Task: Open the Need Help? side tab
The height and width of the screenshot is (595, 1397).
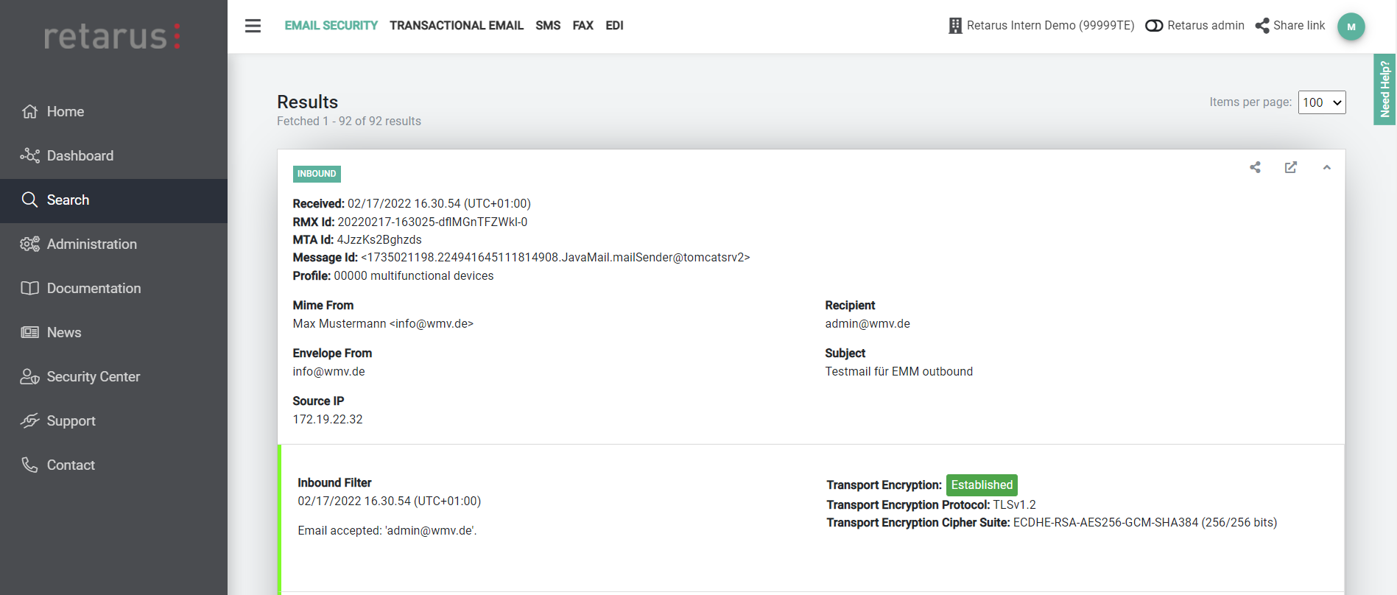Action: coord(1385,89)
